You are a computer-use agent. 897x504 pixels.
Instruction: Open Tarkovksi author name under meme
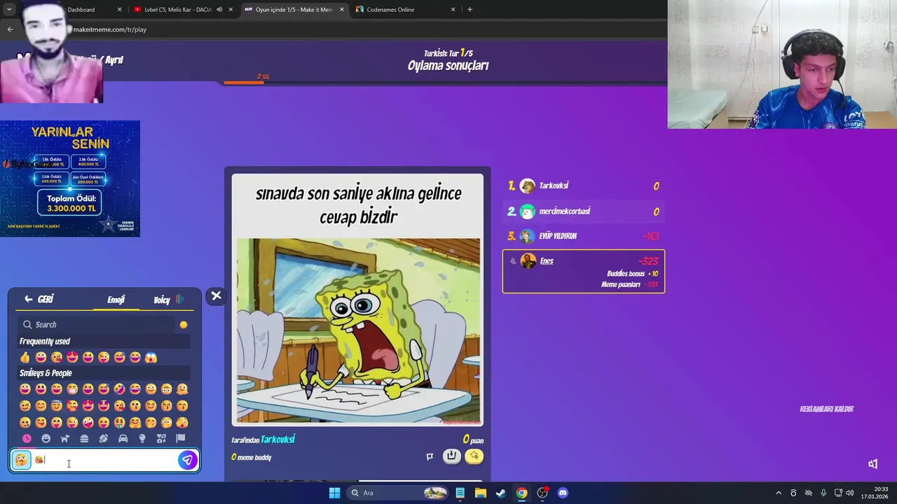[x=278, y=440]
